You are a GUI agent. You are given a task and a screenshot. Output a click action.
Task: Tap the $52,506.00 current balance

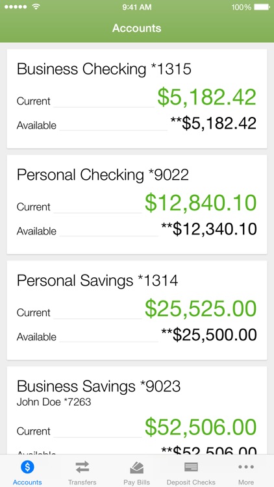tap(201, 427)
